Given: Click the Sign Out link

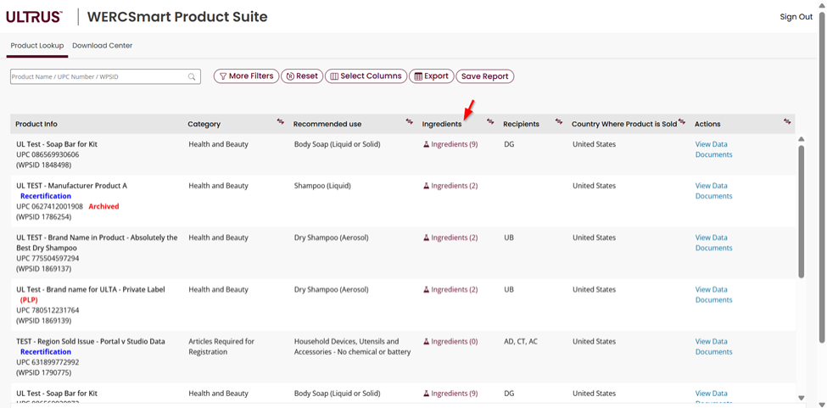Looking at the screenshot, I should (796, 17).
